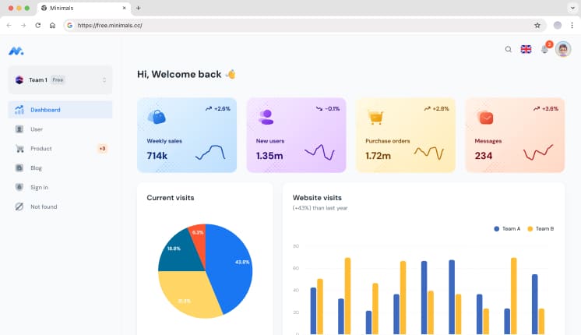The width and height of the screenshot is (581, 335).
Task: Bookmark the page with the star icon
Action: pyautogui.click(x=537, y=25)
